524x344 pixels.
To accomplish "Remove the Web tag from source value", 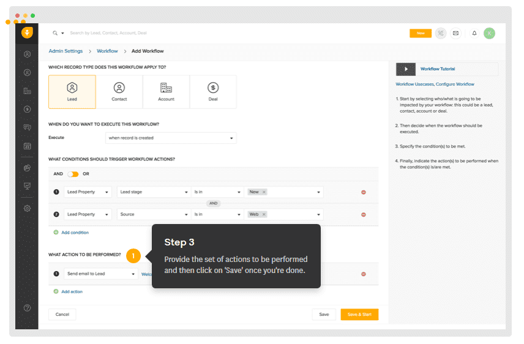I will 264,215.
